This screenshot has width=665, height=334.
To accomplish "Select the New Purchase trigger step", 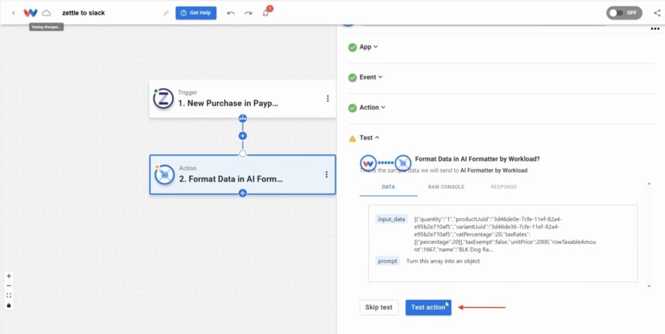I will click(x=242, y=99).
